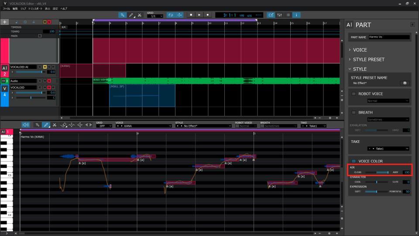This screenshot has height=236, width=419.
Task: Enable the ROBOT VOICE checkbox in inspector
Action: (x=354, y=94)
